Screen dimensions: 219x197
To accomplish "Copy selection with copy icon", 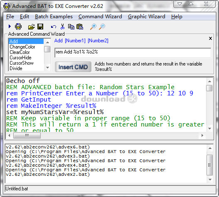I will point(71,27).
